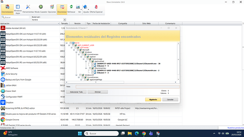Sort by the Versión column header
This screenshot has width=244, height=137.
[77, 23]
